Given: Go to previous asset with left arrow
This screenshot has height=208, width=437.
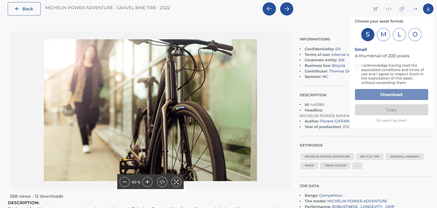Looking at the screenshot, I should pyautogui.click(x=269, y=9).
